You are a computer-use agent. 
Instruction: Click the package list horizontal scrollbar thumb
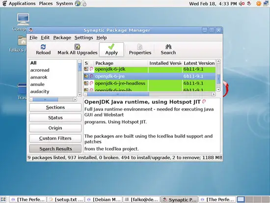pyautogui.click(x=118, y=94)
